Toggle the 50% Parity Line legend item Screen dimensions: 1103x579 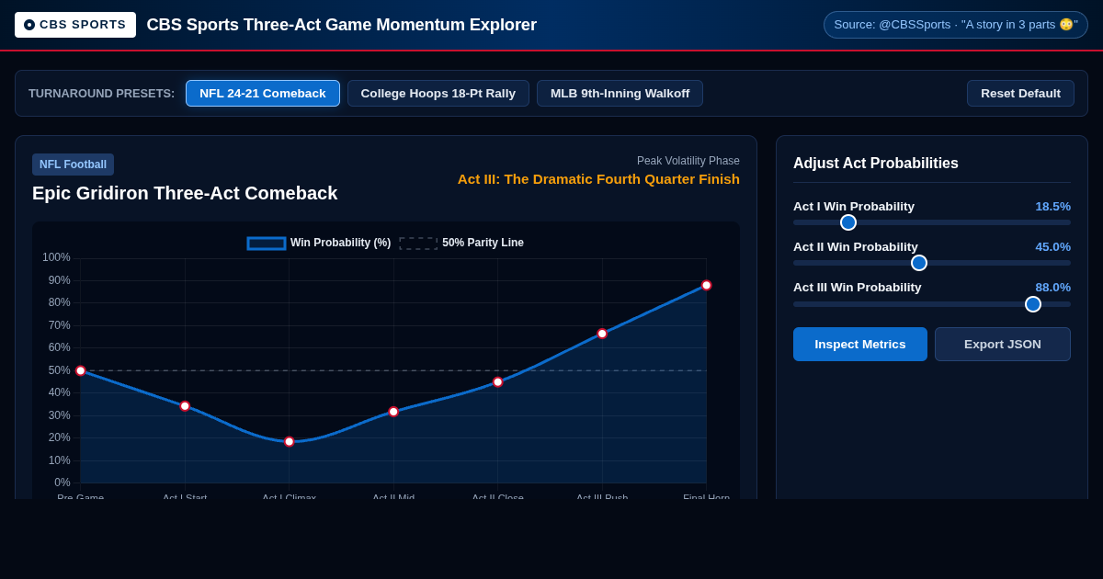[461, 243]
